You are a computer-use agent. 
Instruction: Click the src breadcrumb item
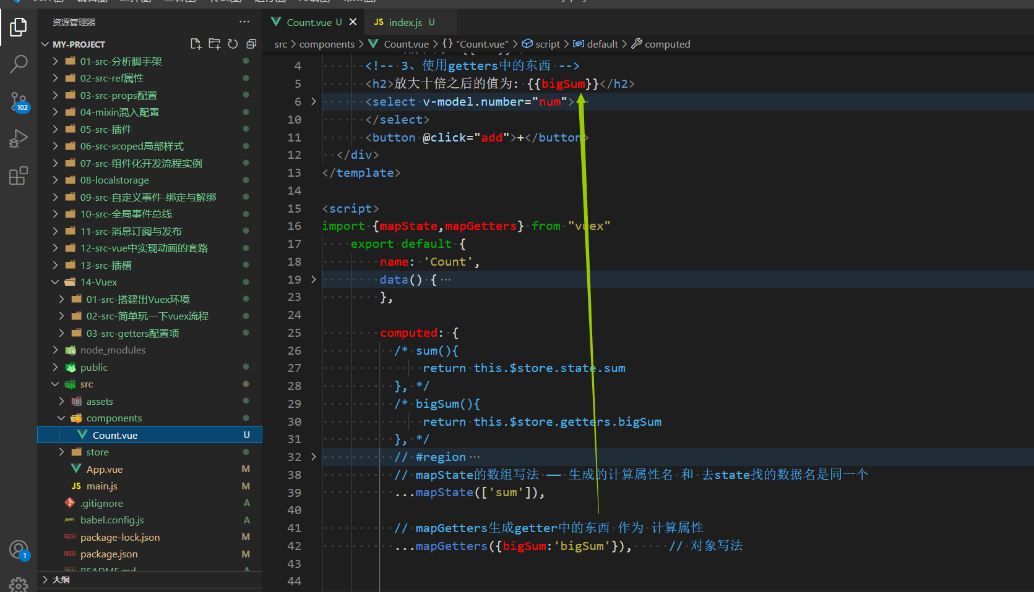point(281,44)
